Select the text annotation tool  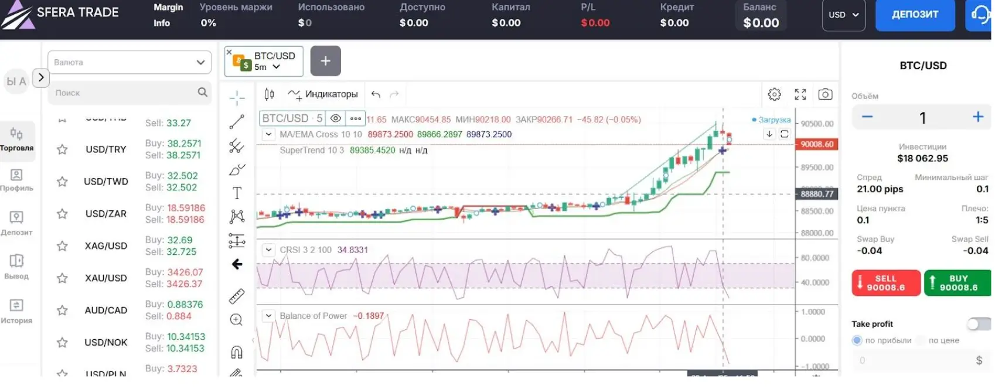pos(237,193)
